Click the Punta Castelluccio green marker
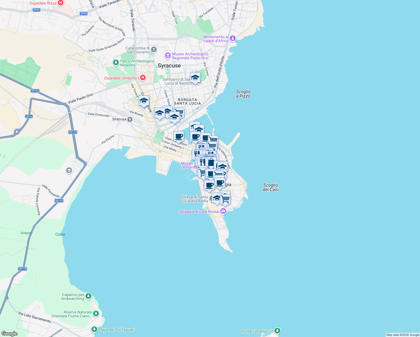Image resolution: width=420 pixels, height=337 pixels. (277, 331)
